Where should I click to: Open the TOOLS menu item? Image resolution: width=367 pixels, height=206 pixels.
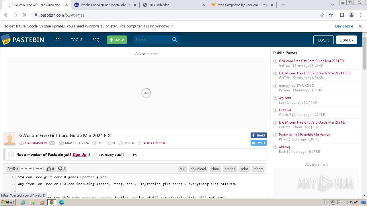77,39
